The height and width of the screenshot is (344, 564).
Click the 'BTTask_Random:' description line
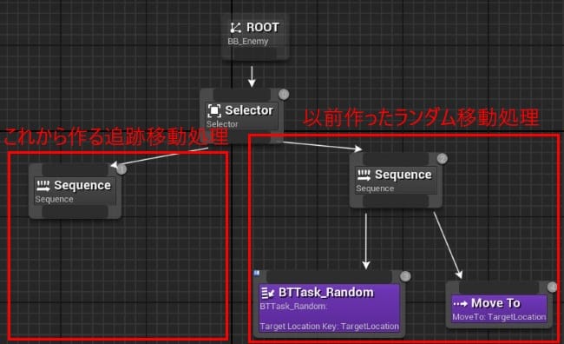(293, 307)
